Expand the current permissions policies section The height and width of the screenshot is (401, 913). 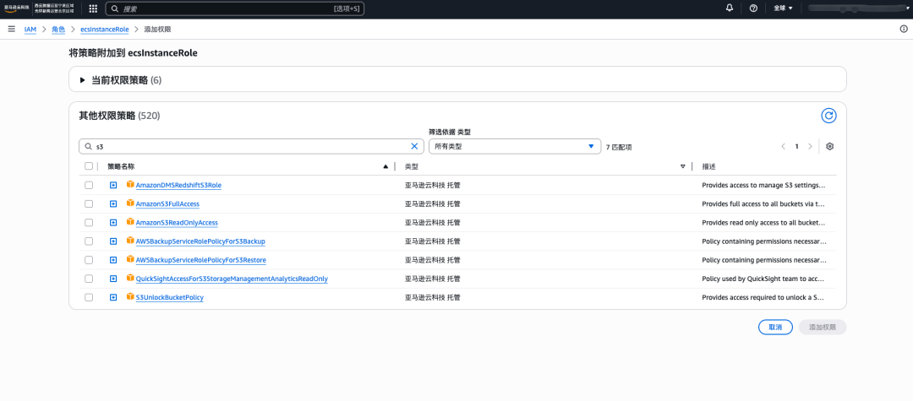pos(83,80)
